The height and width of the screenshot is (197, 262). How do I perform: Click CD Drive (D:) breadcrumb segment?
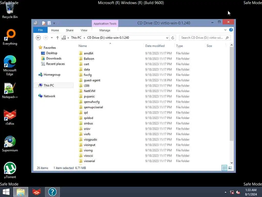pos(108,38)
